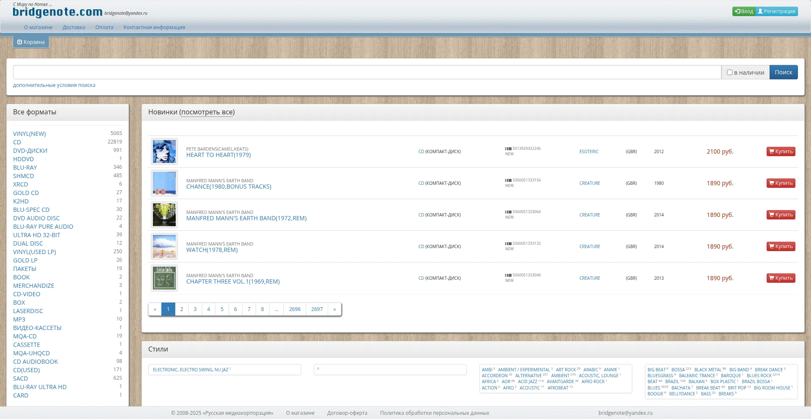Screen dimensions: 811x419
Task: Open 'посмотреть все' new arrivals link
Action: tap(207, 112)
